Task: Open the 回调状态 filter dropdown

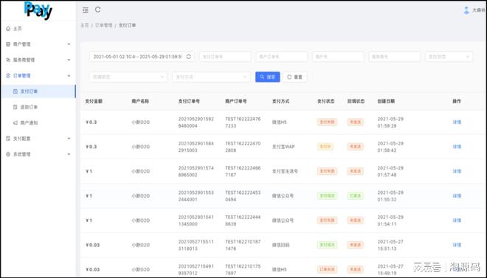Action: pyautogui.click(x=128, y=77)
